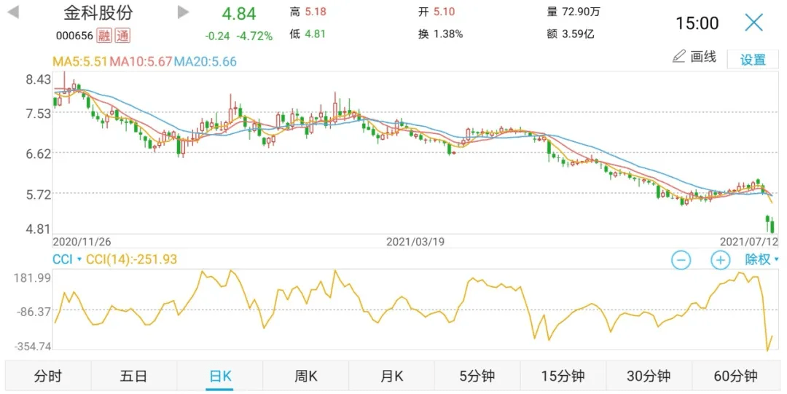Switch to the 五日 tab

(x=134, y=376)
